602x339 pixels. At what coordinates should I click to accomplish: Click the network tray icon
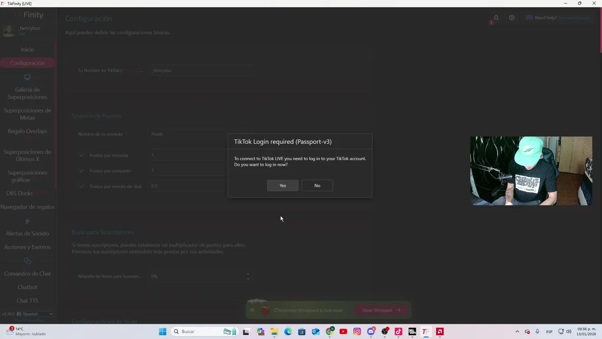click(561, 331)
